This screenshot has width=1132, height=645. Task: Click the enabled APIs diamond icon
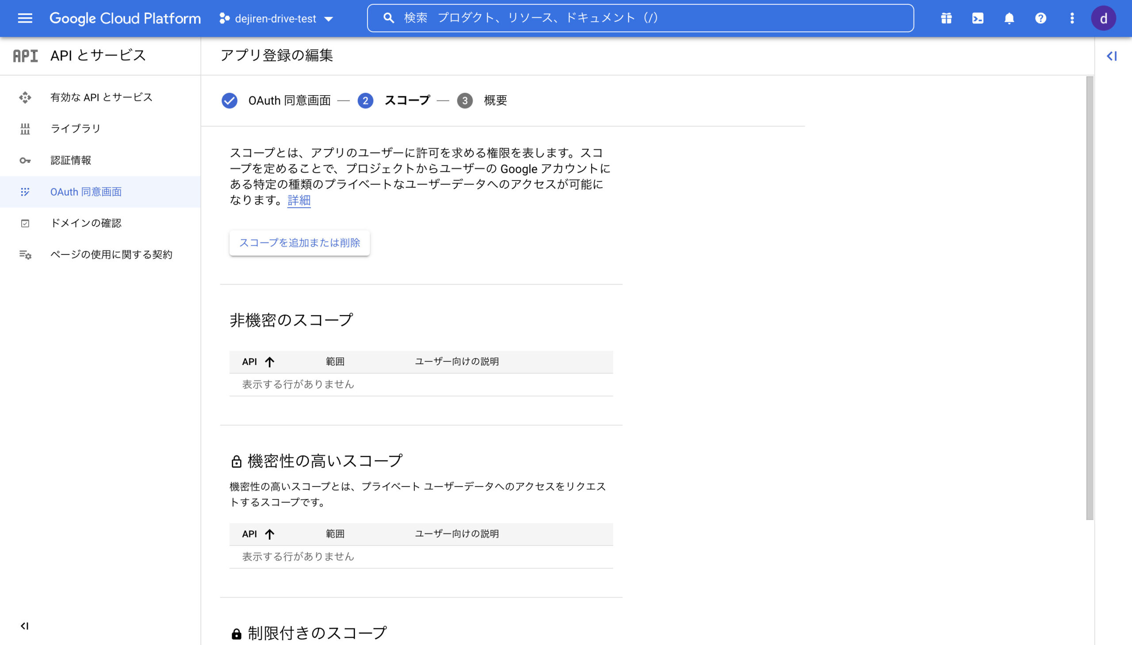(x=25, y=97)
